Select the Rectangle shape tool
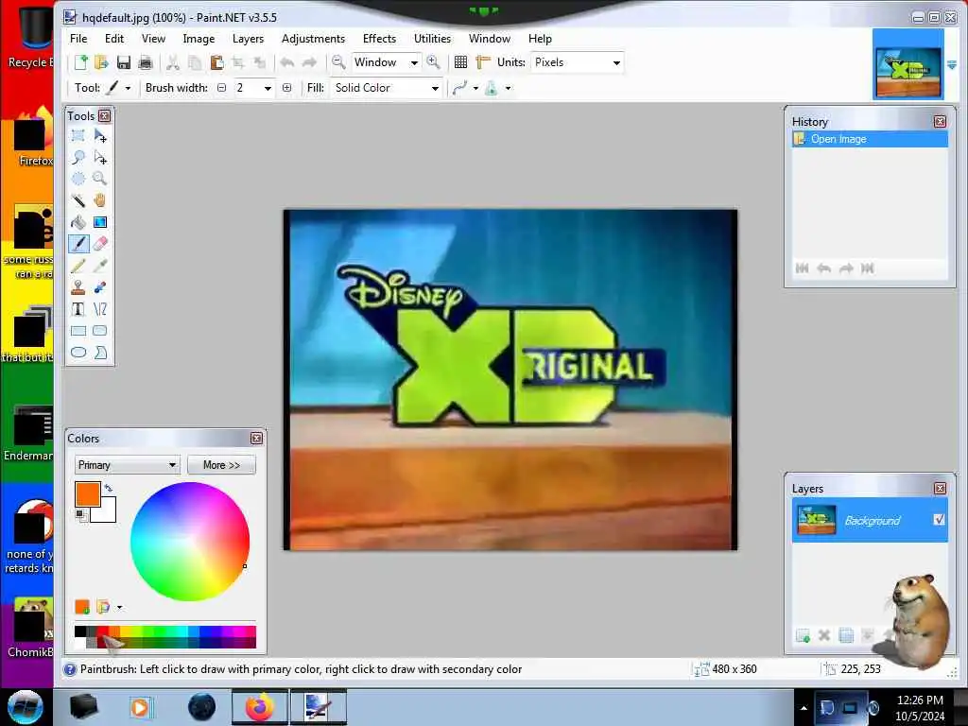 click(78, 330)
